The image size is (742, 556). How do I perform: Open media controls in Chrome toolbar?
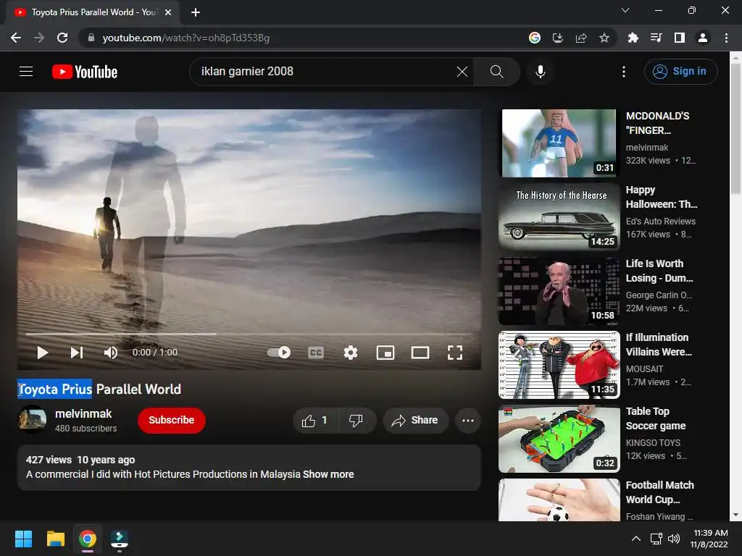656,38
